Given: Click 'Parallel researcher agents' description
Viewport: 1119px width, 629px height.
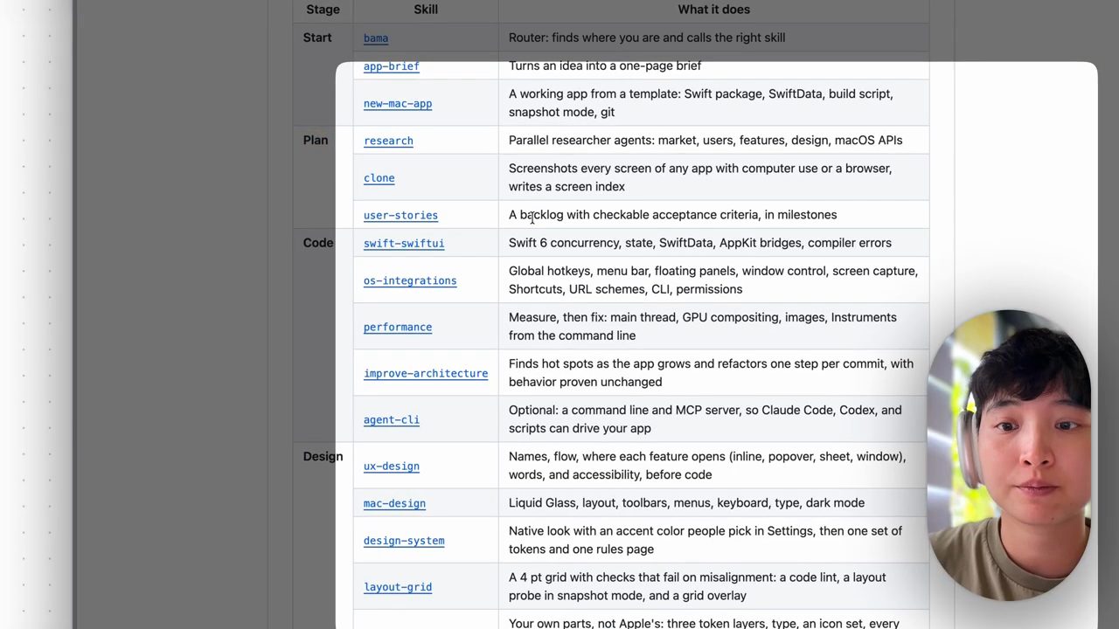Looking at the screenshot, I should [705, 140].
